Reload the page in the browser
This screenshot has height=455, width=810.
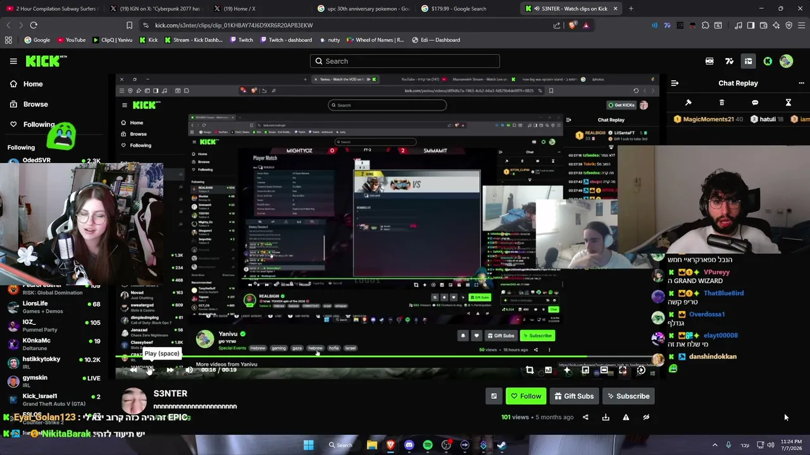point(34,25)
